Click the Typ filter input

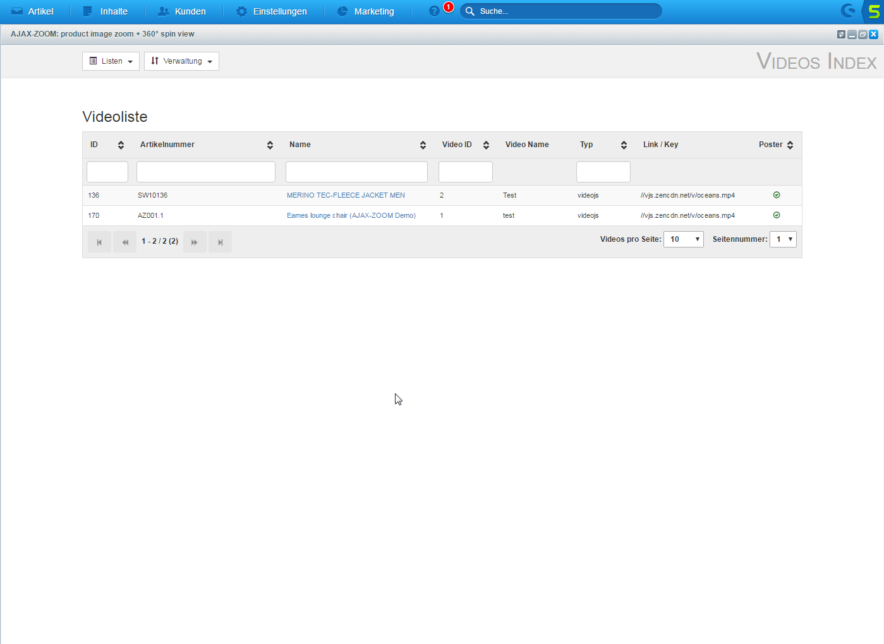click(603, 172)
